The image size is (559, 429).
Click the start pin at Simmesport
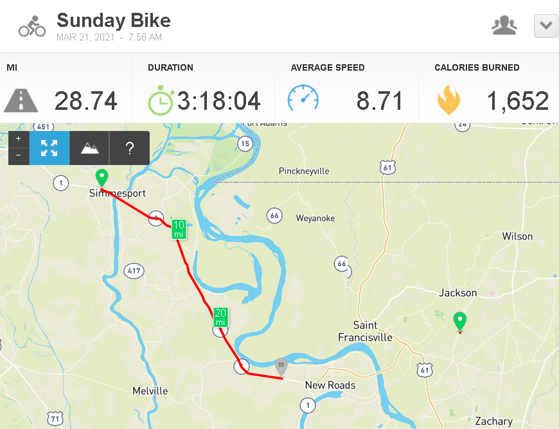[102, 178]
